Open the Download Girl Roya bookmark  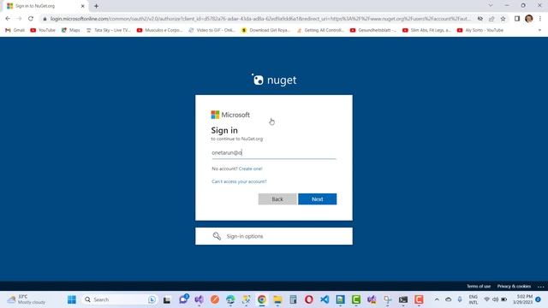click(x=266, y=31)
